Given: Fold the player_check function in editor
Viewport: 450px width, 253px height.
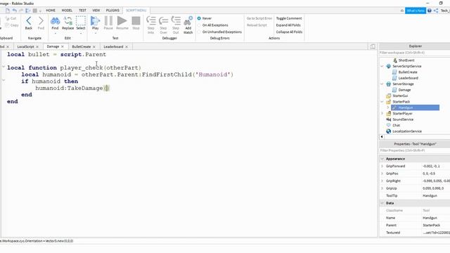Looking at the screenshot, I should pyautogui.click(x=3, y=67).
